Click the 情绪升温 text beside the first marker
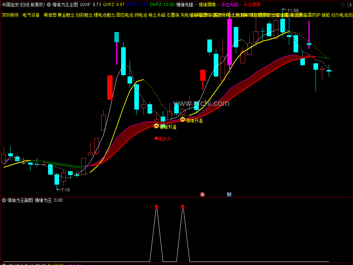 [x=168, y=127]
